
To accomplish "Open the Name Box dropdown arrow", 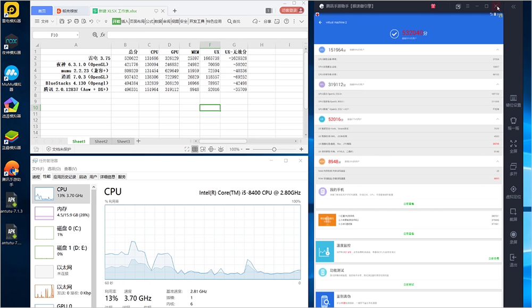I will (x=77, y=35).
